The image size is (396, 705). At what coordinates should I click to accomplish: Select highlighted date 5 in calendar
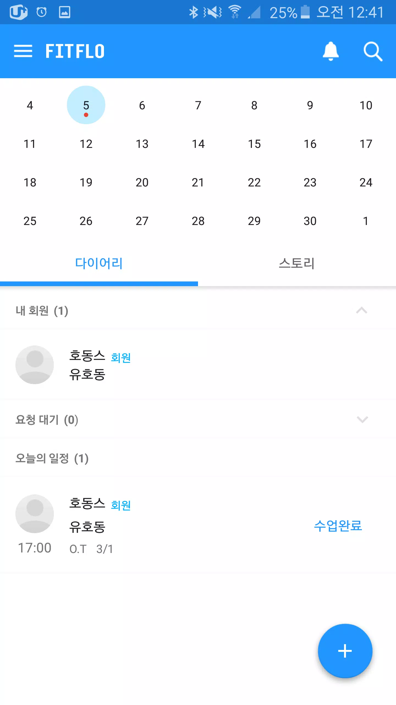(x=86, y=105)
